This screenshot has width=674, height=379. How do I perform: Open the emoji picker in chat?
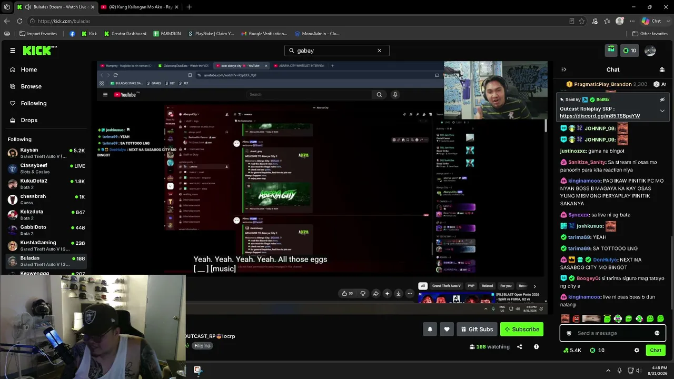pos(657,333)
